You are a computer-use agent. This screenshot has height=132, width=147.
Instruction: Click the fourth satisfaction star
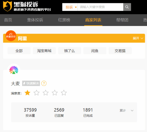click(x=55, y=93)
